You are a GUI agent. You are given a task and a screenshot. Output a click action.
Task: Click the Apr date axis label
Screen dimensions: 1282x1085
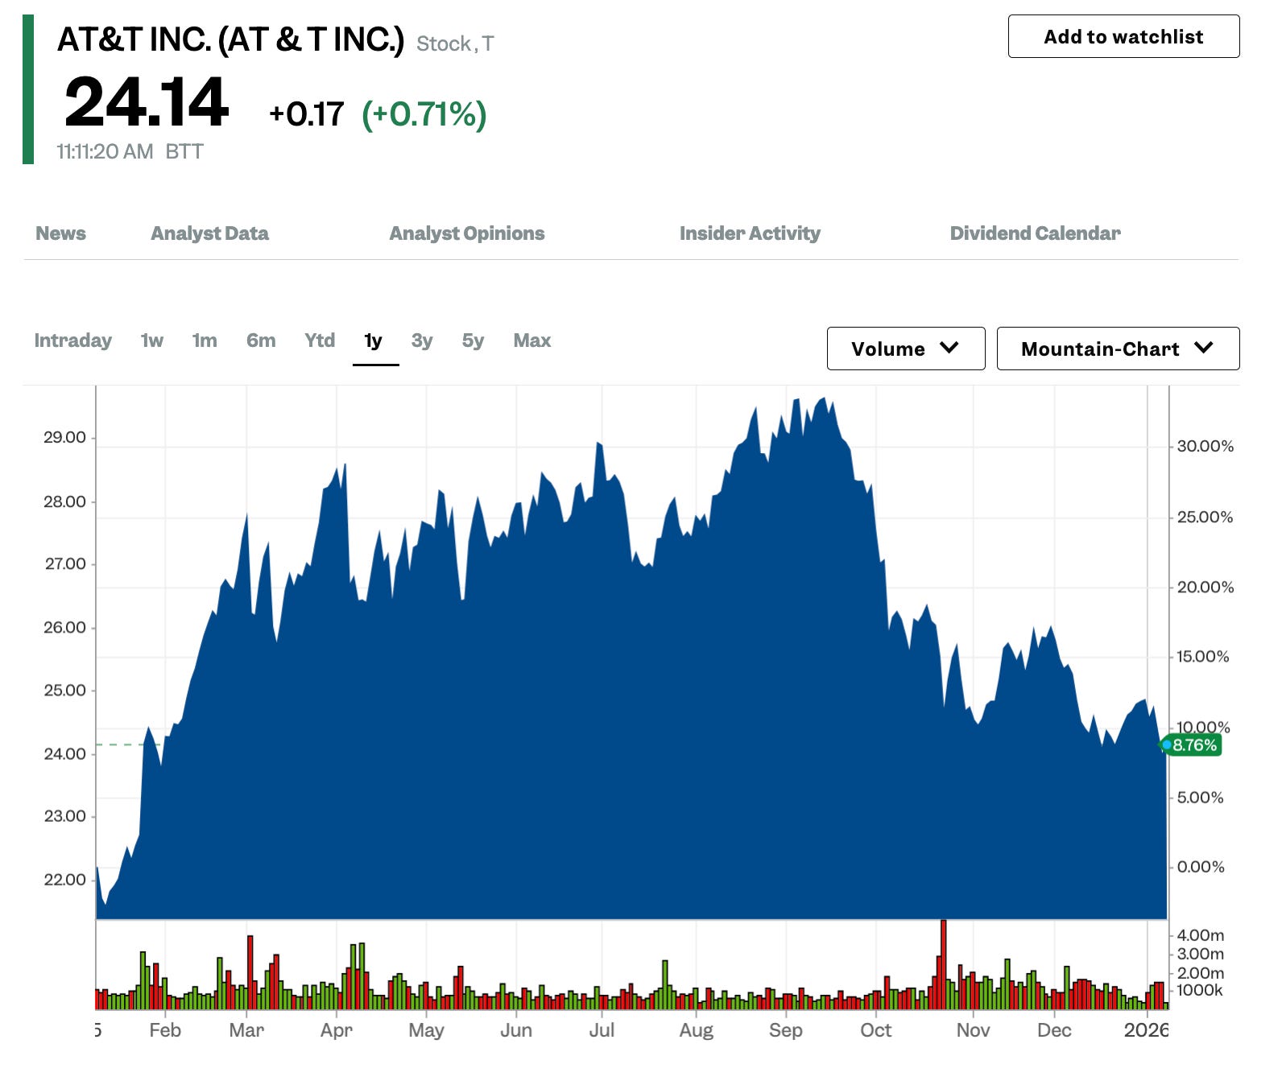tap(337, 1030)
